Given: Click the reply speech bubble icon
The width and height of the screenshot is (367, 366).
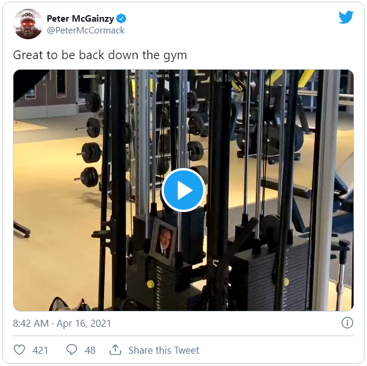Looking at the screenshot, I should click(71, 350).
